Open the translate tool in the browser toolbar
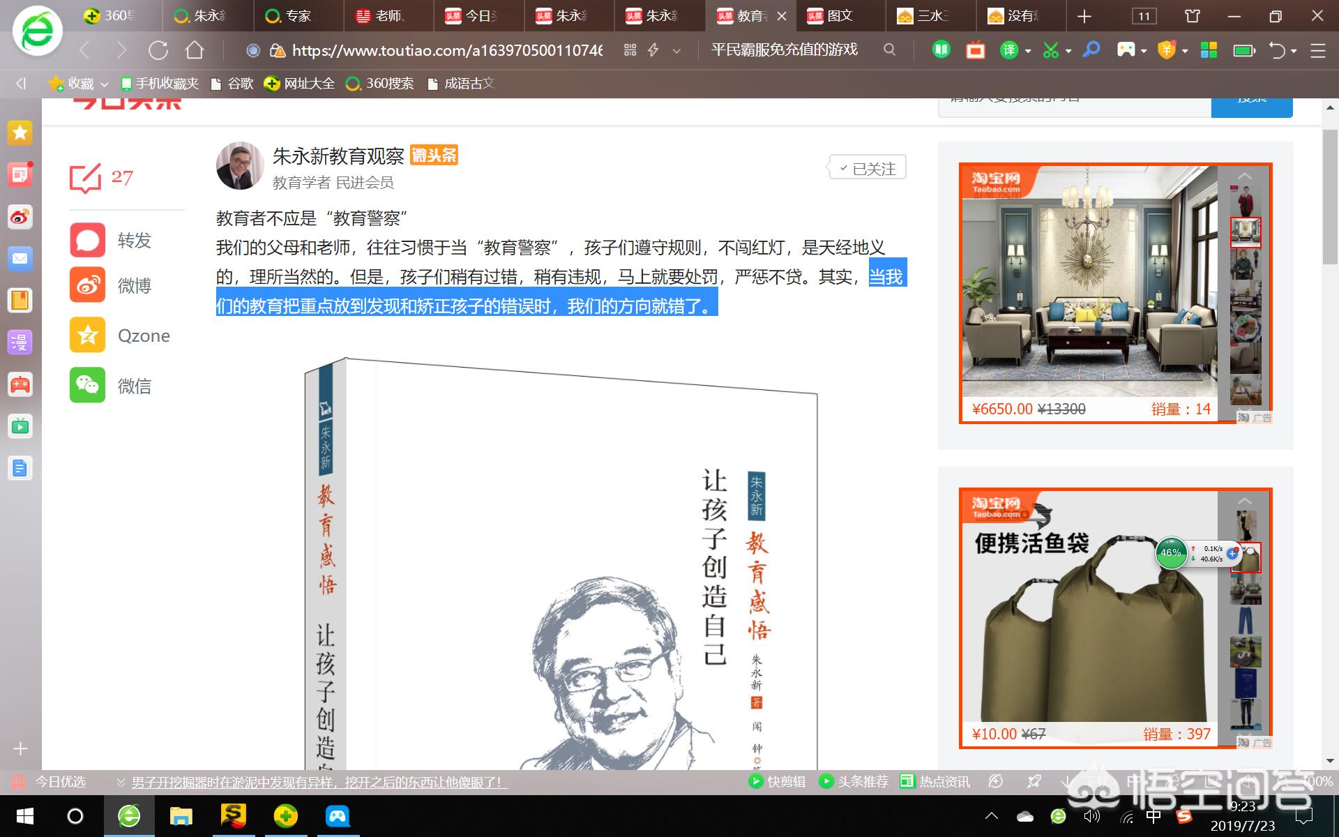This screenshot has width=1339, height=837. tap(1011, 50)
